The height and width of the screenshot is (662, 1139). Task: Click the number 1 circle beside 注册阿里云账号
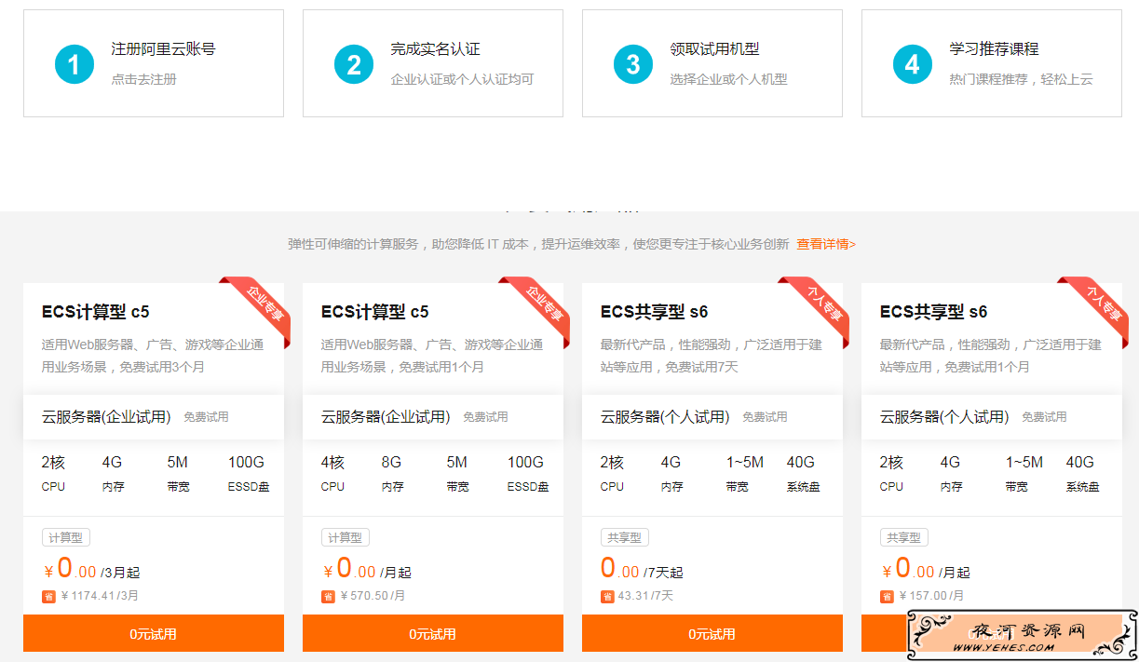coord(75,63)
